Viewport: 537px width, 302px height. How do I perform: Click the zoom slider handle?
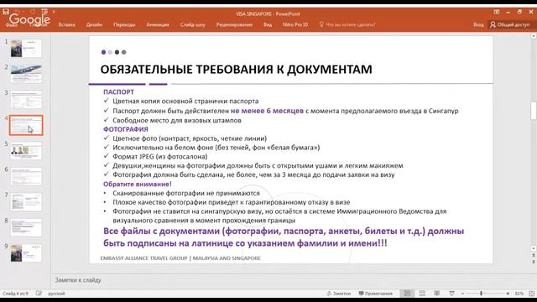[481, 294]
